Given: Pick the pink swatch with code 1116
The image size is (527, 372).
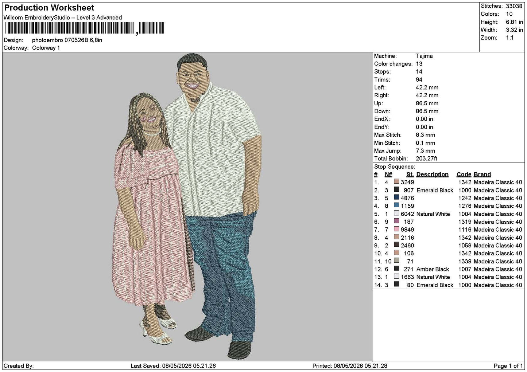Looking at the screenshot, I should (396, 229).
